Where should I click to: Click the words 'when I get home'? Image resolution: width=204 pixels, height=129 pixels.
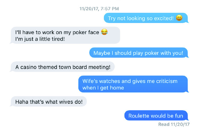pos(103,88)
